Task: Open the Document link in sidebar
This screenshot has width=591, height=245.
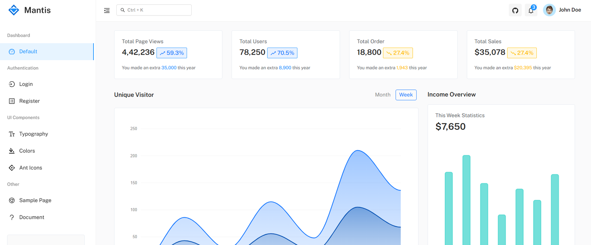Action: coord(47,217)
